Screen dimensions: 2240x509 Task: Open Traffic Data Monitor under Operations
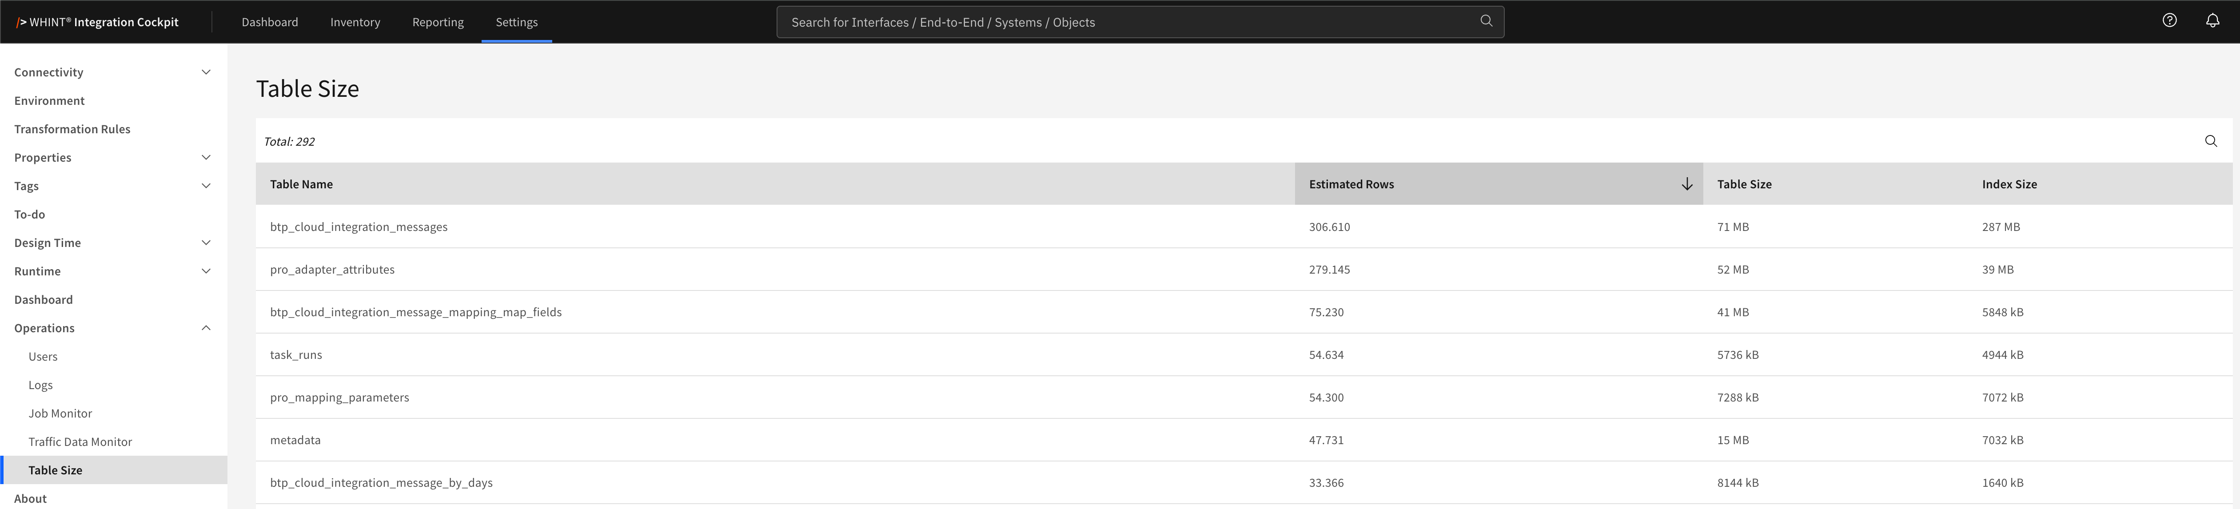[113, 441]
